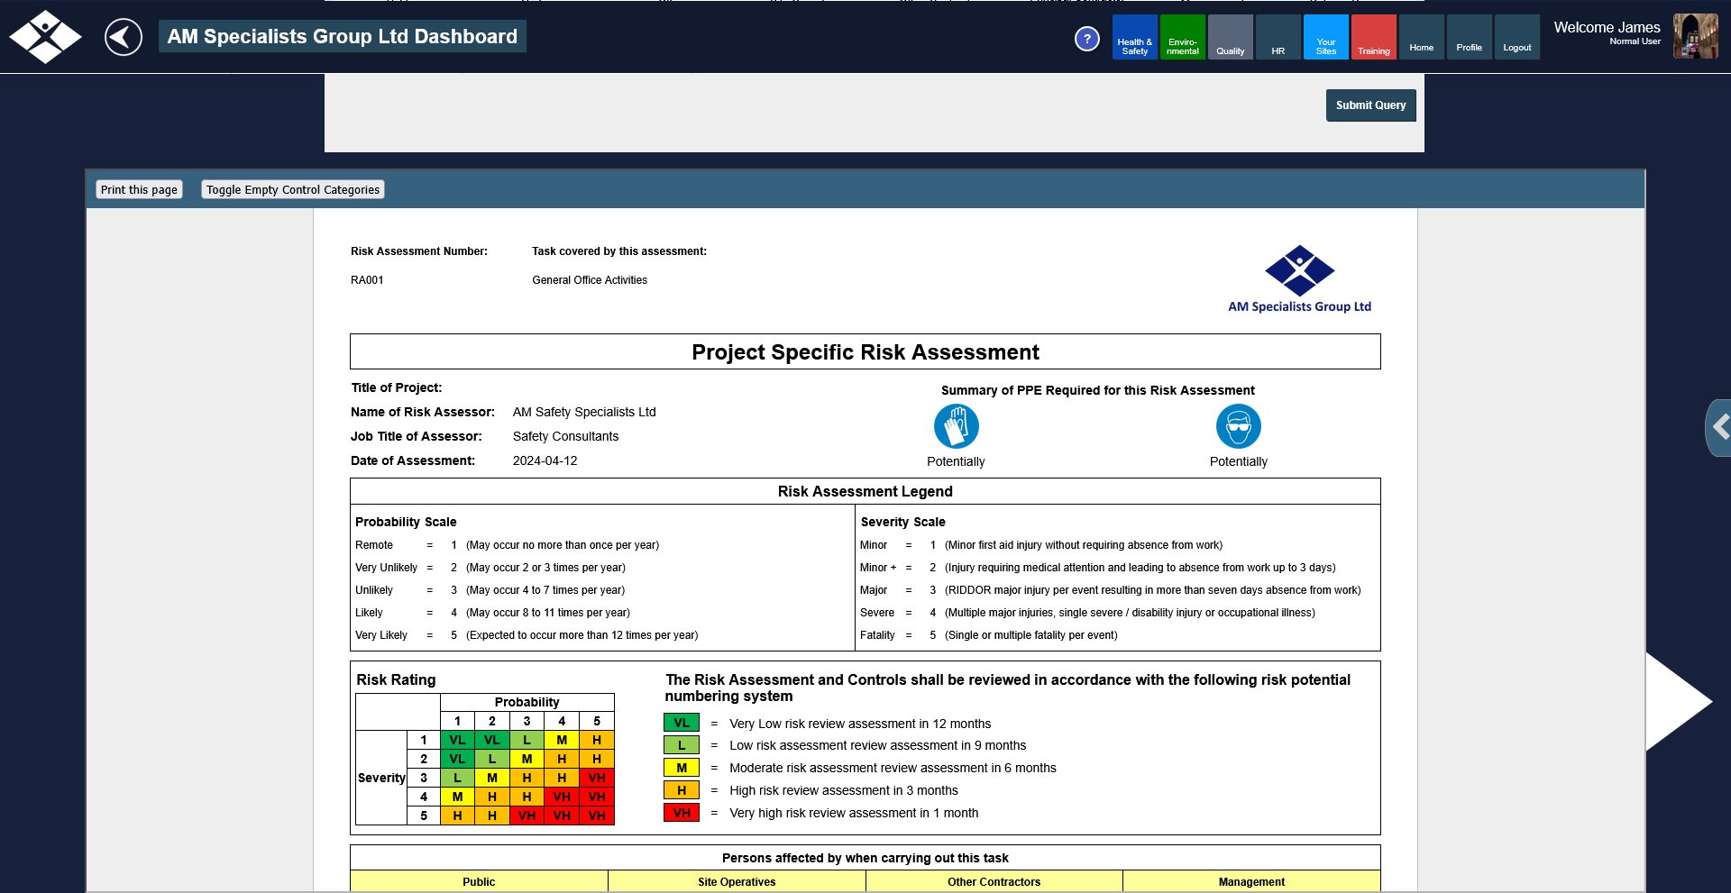Click the Public column header

479,881
